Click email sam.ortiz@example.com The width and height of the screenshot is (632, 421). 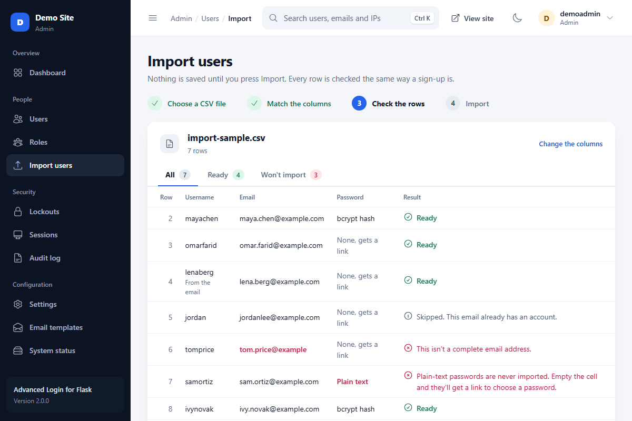click(x=279, y=382)
